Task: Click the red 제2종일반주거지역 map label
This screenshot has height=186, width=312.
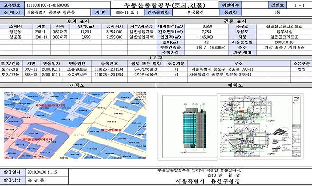Action: coord(37,139)
